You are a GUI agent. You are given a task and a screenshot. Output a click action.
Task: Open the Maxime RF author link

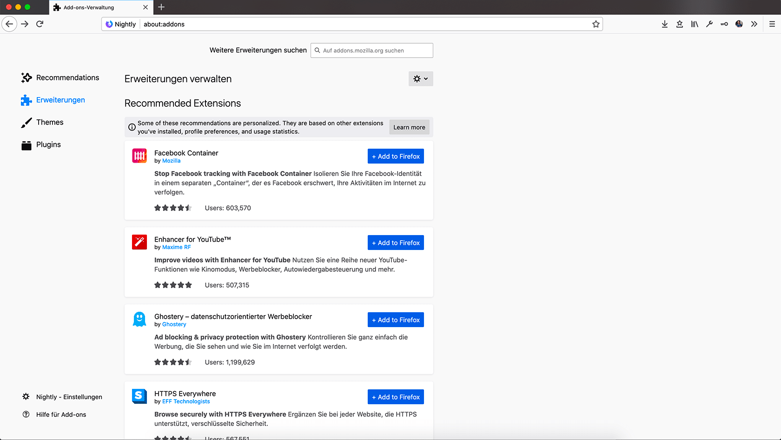[176, 247]
